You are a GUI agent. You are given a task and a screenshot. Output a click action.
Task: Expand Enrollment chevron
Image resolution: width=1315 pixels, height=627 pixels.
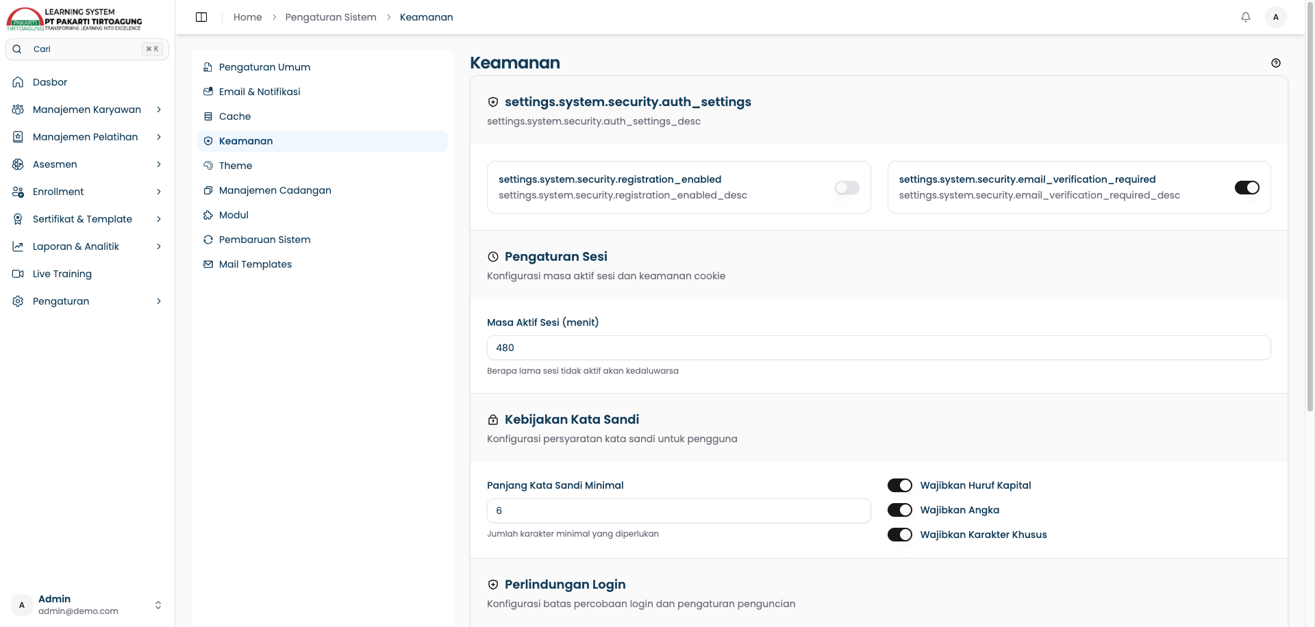pyautogui.click(x=159, y=192)
